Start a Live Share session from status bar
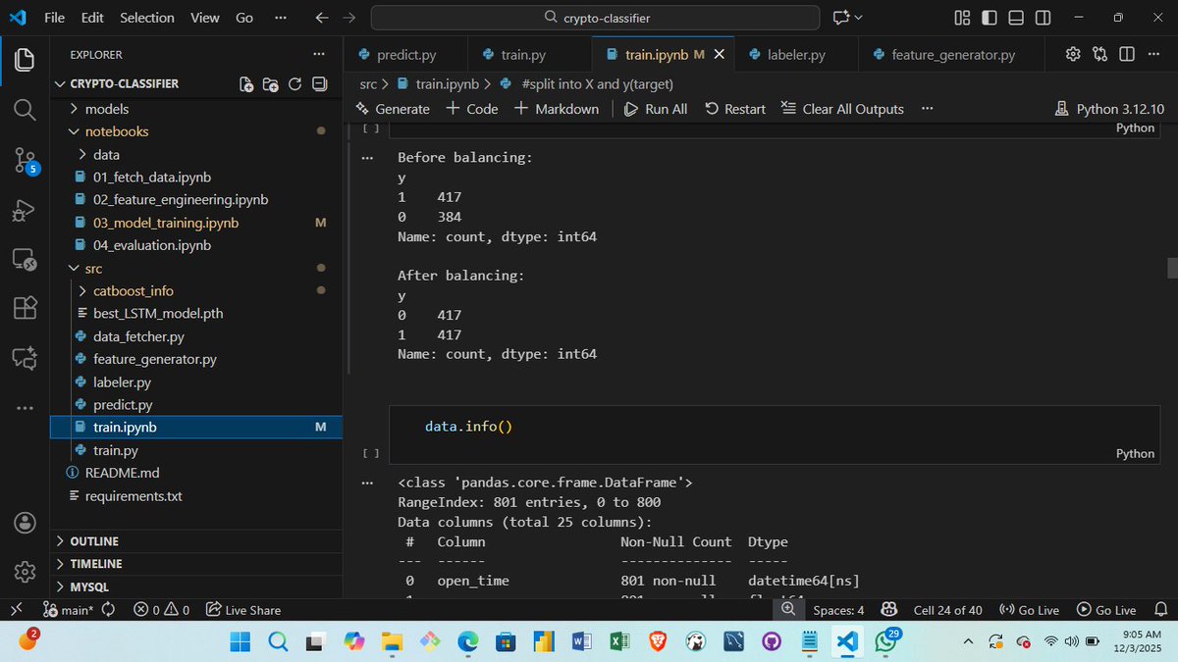Viewport: 1178px width, 662px height. pyautogui.click(x=242, y=609)
